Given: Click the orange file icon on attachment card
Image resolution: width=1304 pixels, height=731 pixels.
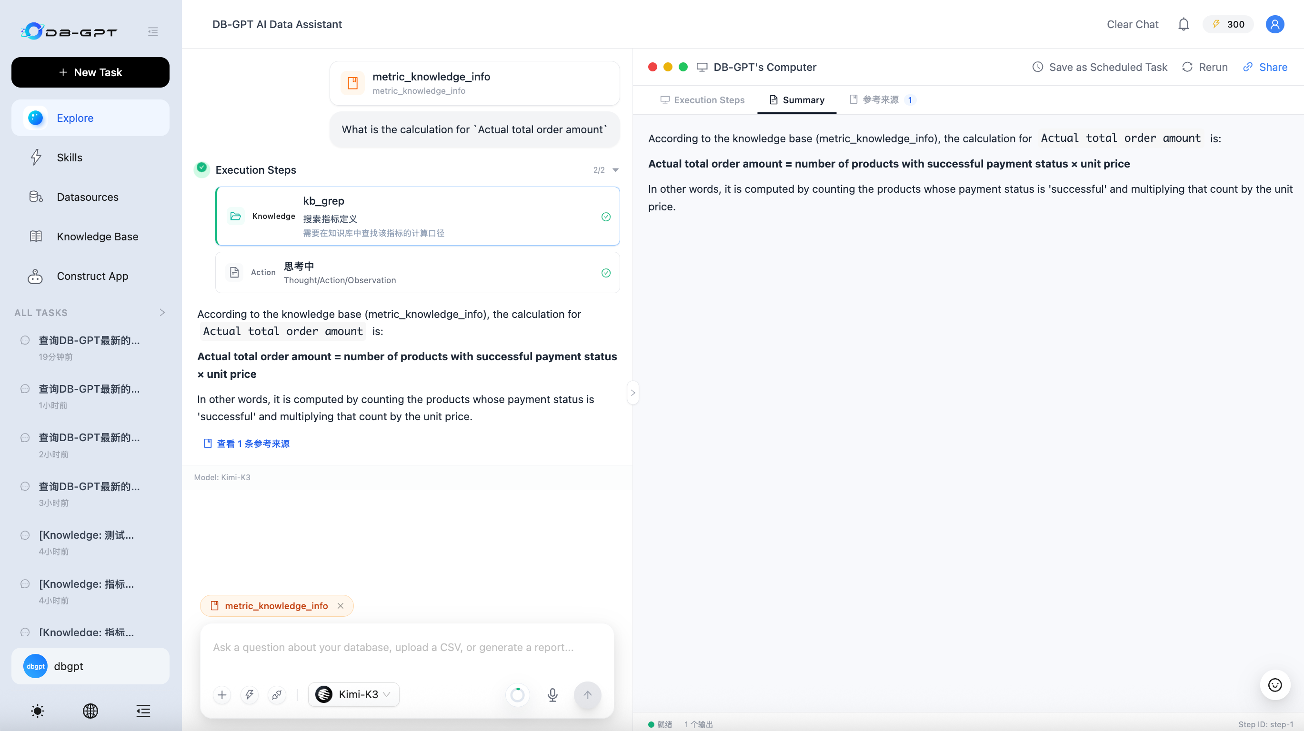Looking at the screenshot, I should pos(352,83).
